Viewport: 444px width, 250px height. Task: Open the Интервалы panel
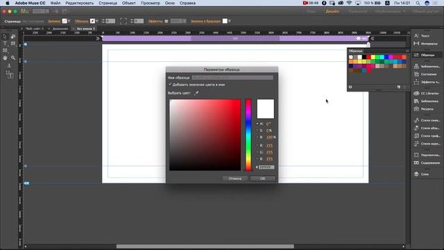[425, 44]
